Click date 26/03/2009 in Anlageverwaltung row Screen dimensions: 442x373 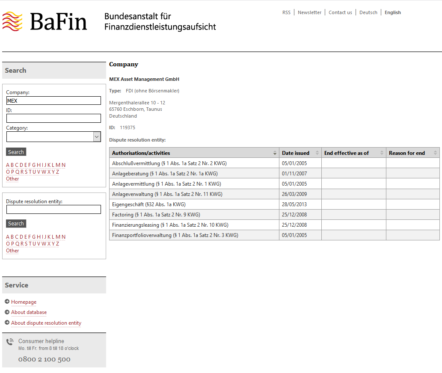coord(294,194)
